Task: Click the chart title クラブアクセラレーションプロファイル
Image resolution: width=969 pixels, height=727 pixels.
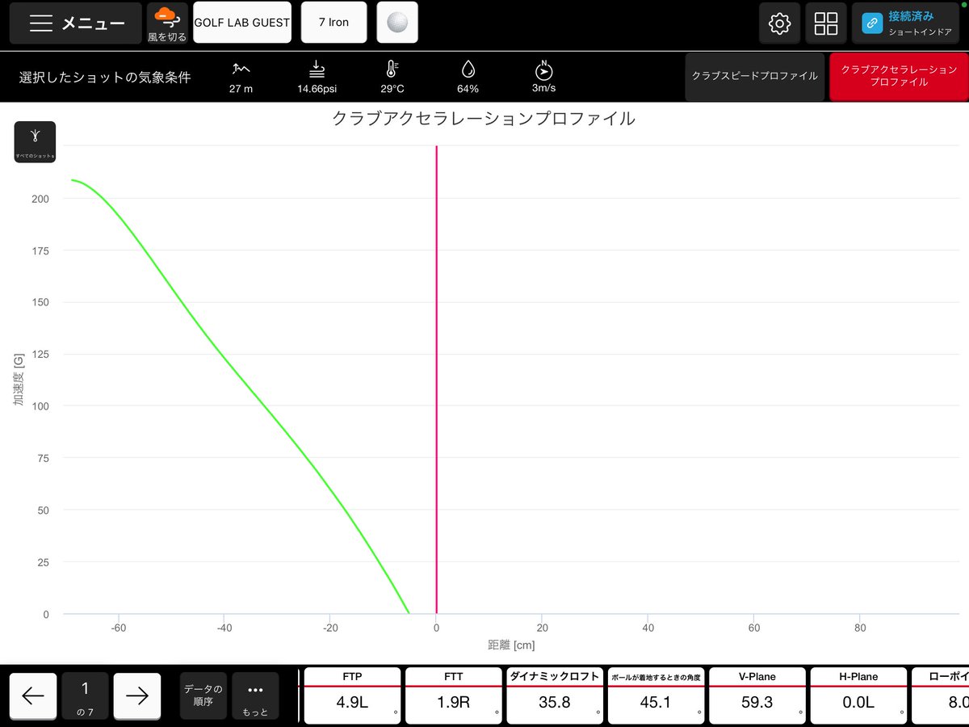Action: pyautogui.click(x=484, y=119)
